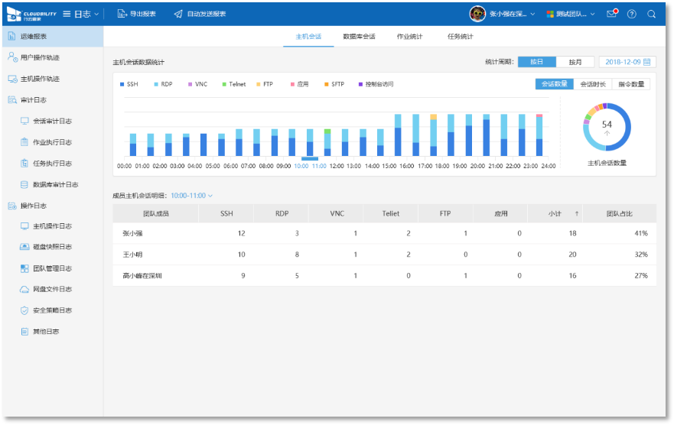The height and width of the screenshot is (425, 674).
Task: Click the search magnifier icon
Action: click(651, 14)
